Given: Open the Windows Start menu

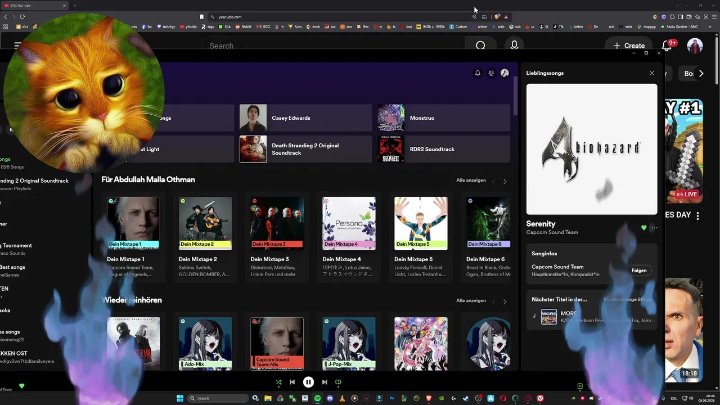Looking at the screenshot, I should [180, 398].
